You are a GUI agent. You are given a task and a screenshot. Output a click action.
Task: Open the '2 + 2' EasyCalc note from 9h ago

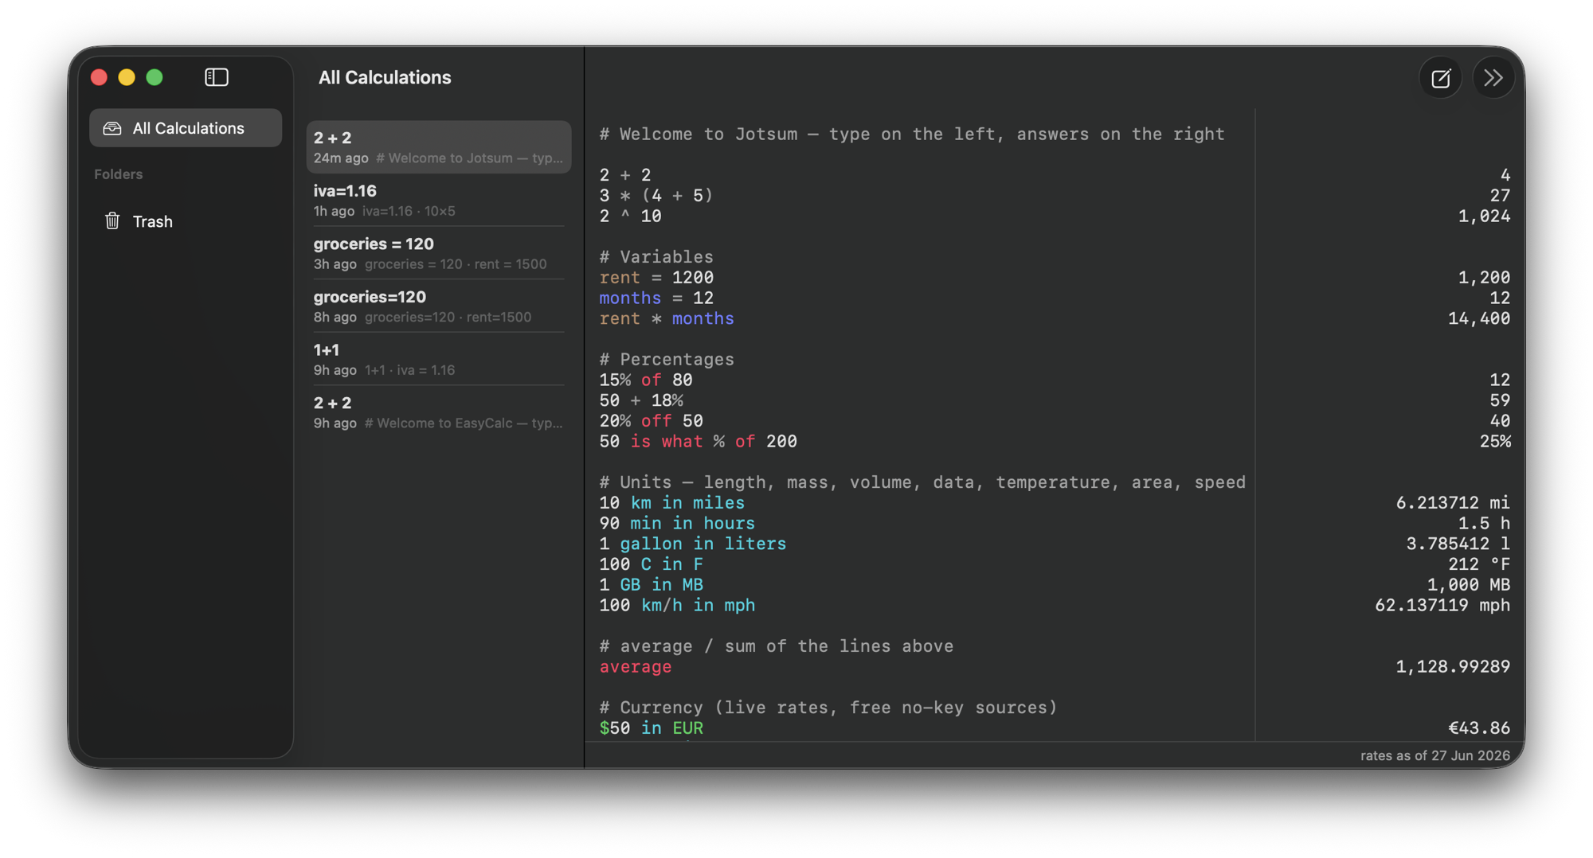[x=439, y=412]
